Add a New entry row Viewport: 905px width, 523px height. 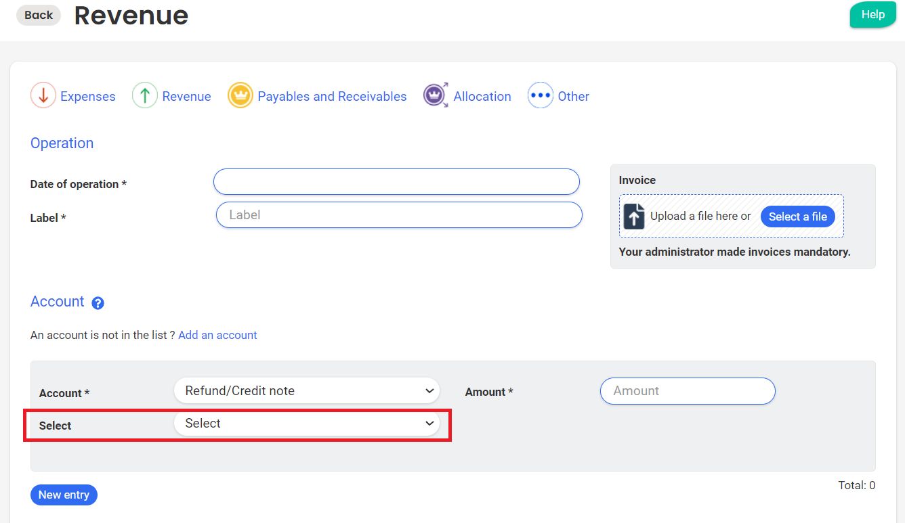tap(64, 495)
